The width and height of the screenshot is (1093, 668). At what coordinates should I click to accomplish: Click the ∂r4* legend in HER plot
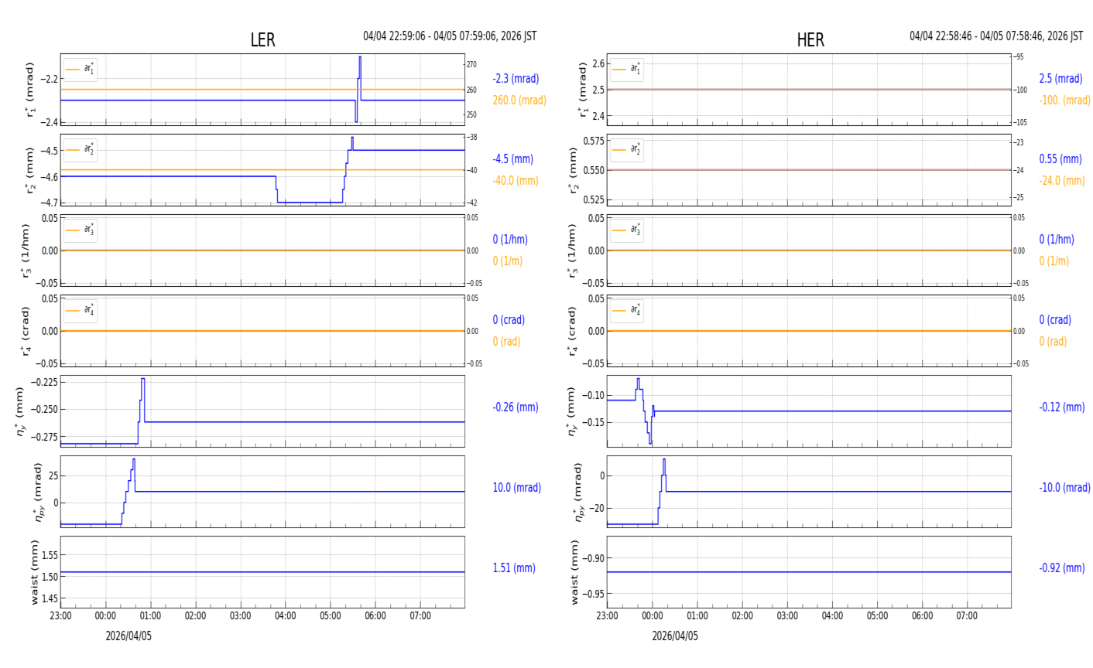[627, 311]
